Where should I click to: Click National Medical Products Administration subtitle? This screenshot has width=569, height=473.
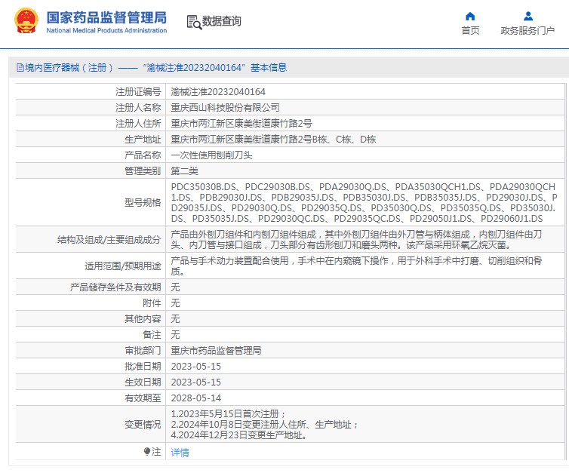tap(106, 30)
